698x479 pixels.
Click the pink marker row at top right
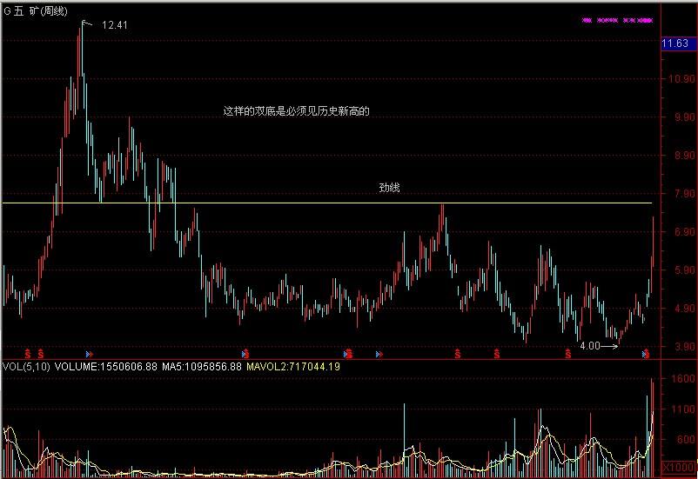618,19
